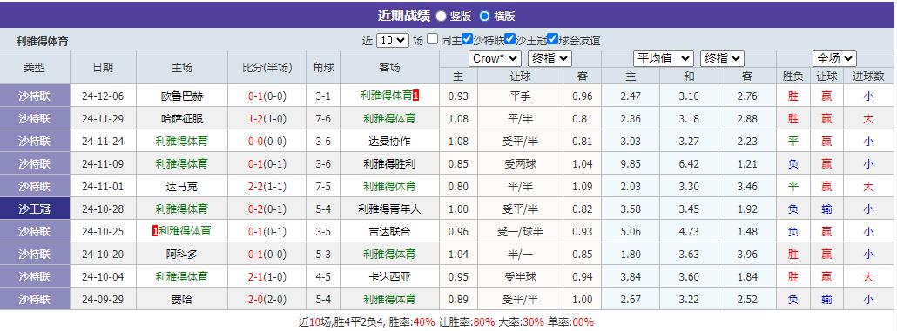Click the 受一/球半 handicap cell
897x331 pixels.
pyautogui.click(x=520, y=232)
